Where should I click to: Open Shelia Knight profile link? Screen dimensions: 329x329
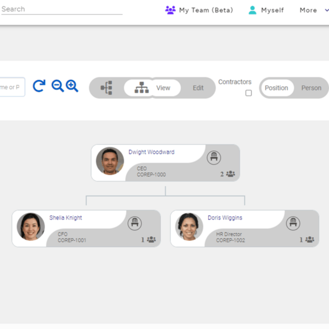click(65, 218)
